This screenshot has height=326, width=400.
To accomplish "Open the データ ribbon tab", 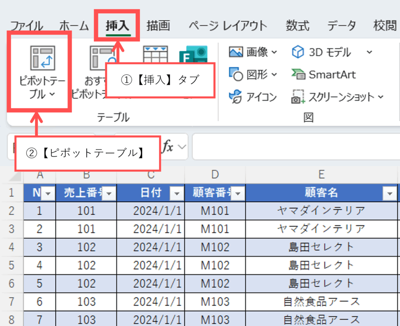I will (341, 26).
